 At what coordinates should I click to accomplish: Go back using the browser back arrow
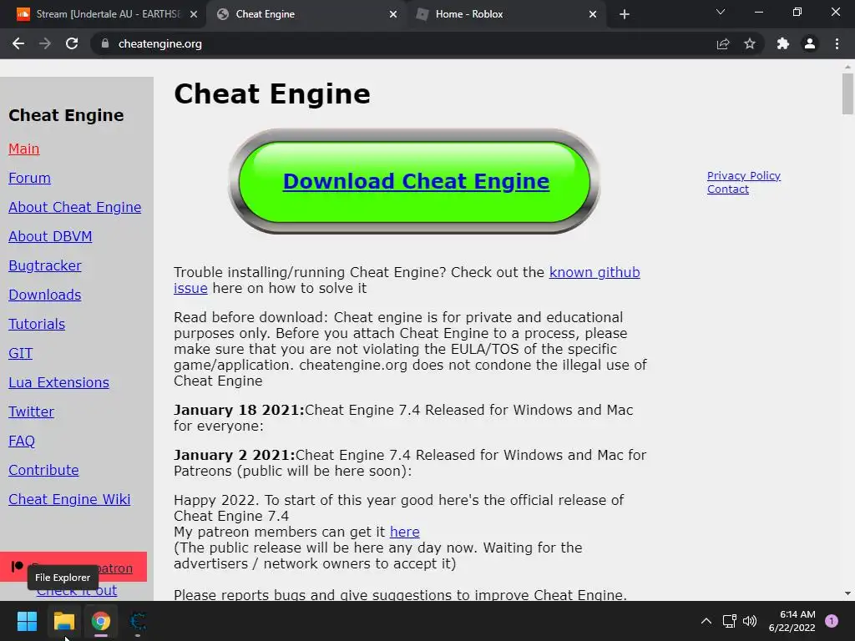click(x=18, y=43)
